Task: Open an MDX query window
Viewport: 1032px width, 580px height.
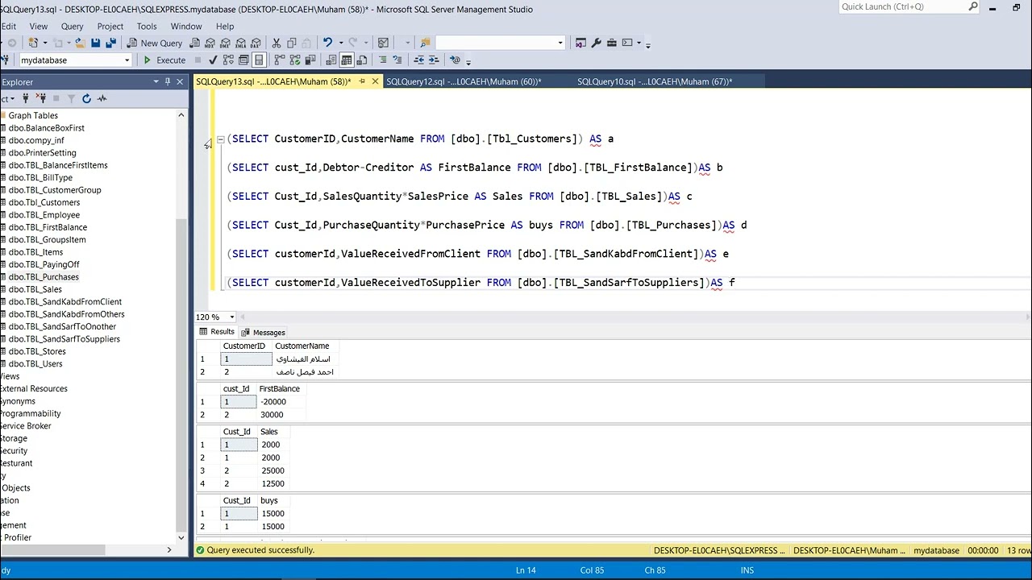Action: 210,43
